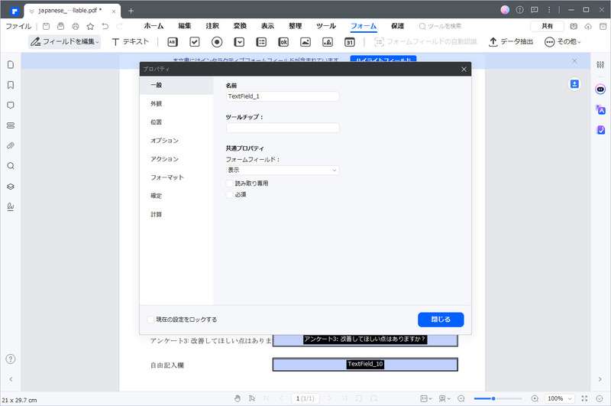
Task: Select the checkbox form tool icon
Action: click(195, 42)
